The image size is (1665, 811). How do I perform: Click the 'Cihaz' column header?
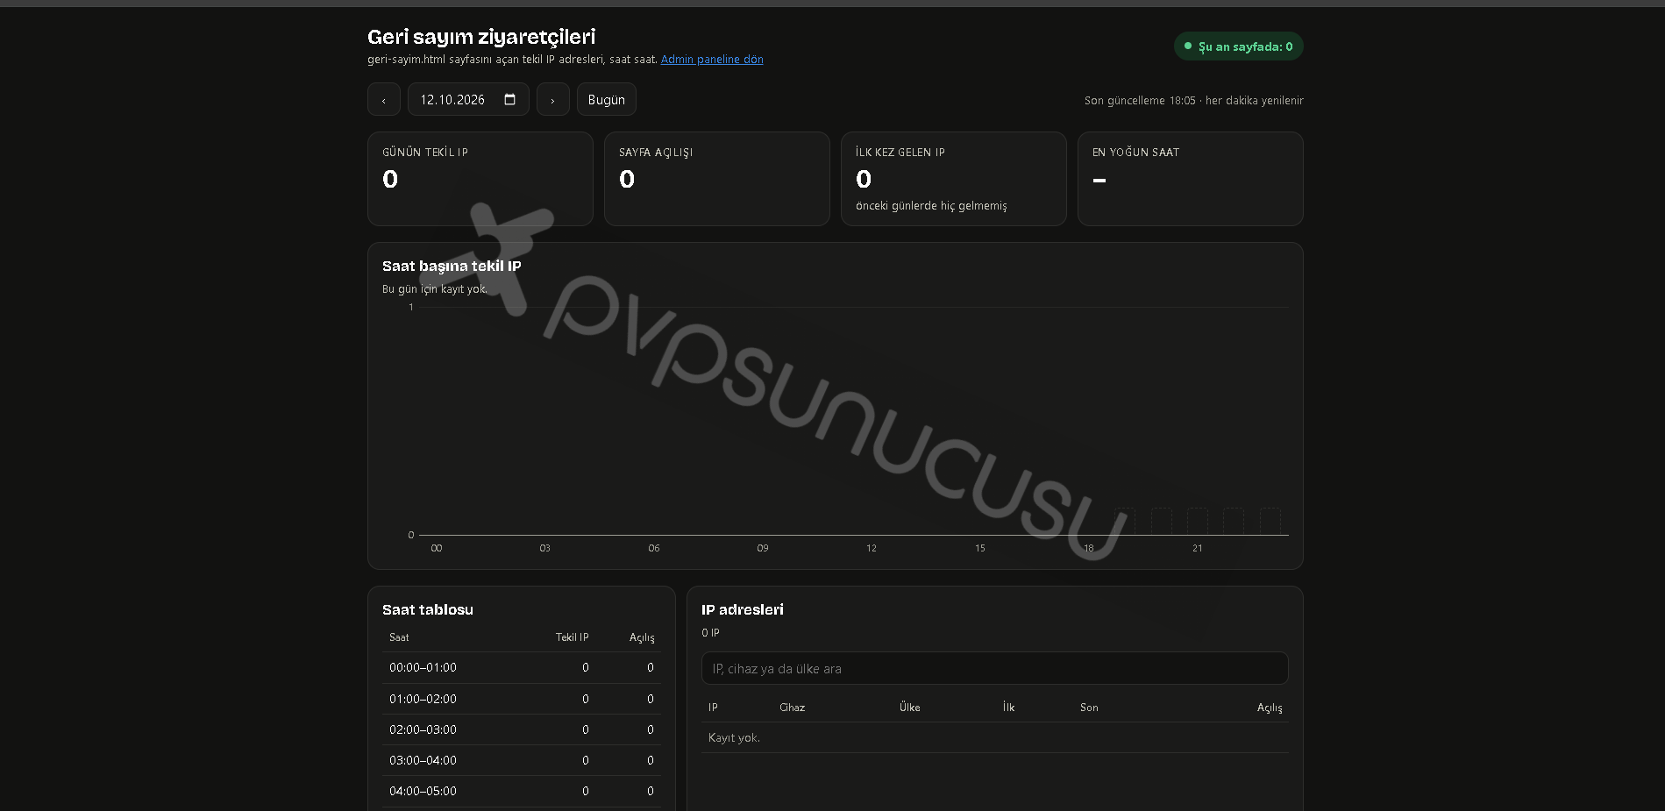coord(793,708)
